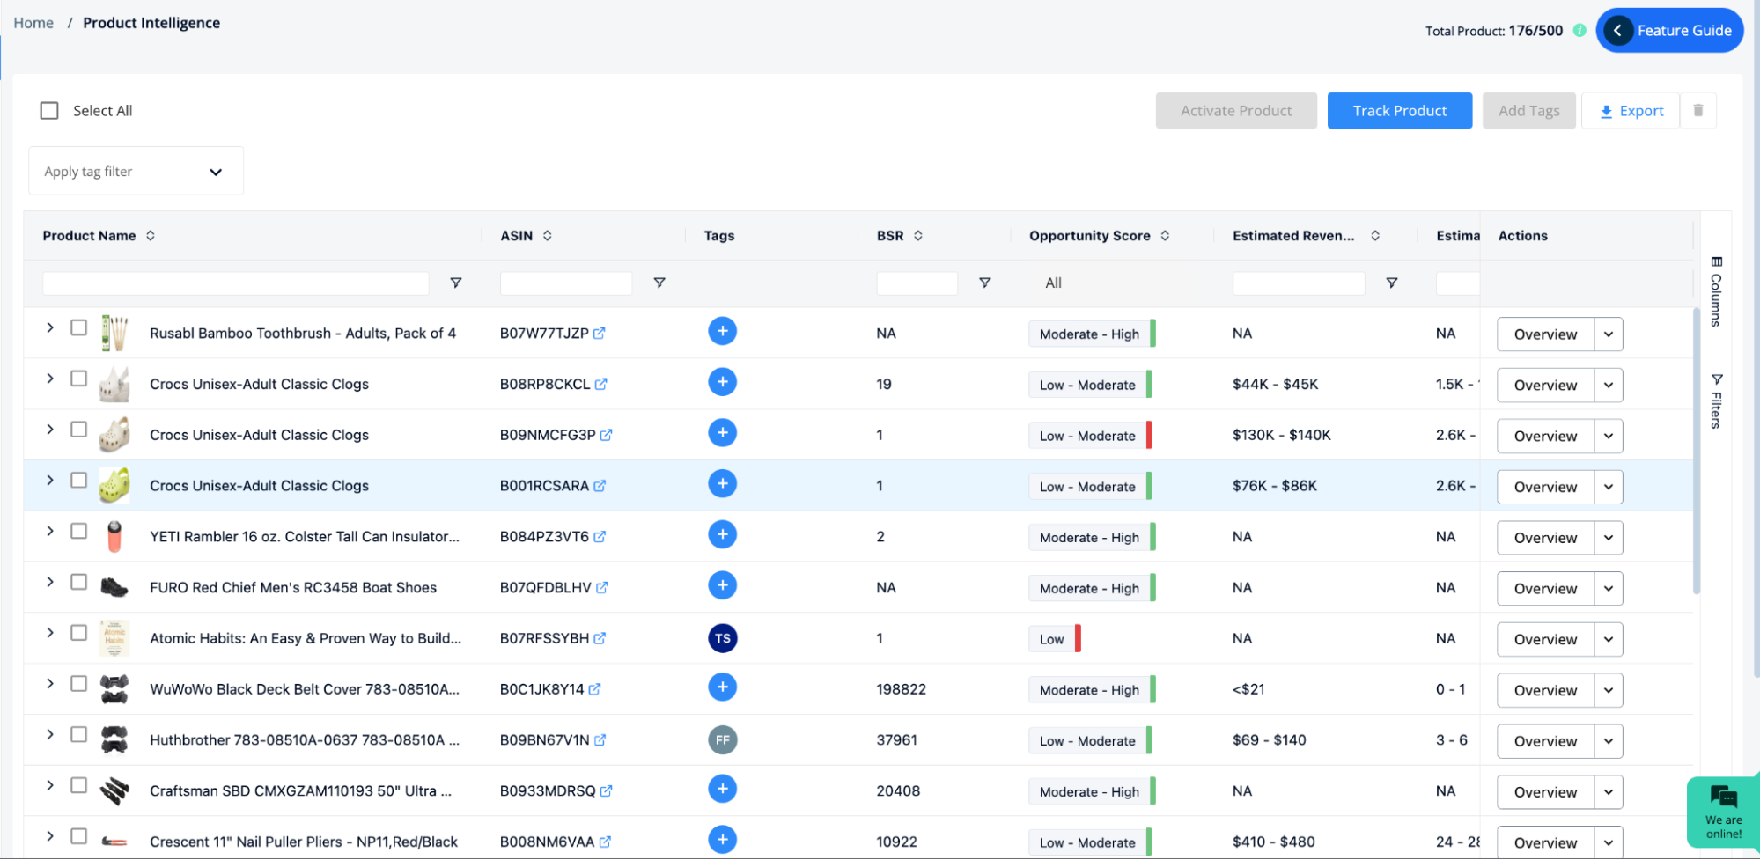Viewport: 1760px width, 860px height.
Task: Open the external Amazon link for ASIN B08RP8CKCL
Action: [x=600, y=384]
